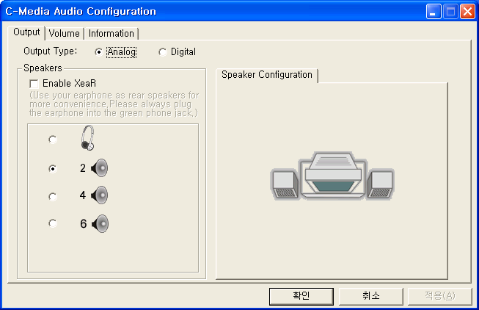Click the 'Output Type:' label
479x310 pixels.
[x=51, y=51]
